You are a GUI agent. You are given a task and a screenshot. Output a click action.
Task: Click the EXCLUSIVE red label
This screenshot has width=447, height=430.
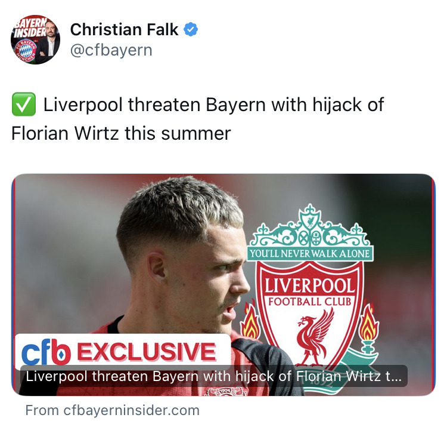click(147, 351)
